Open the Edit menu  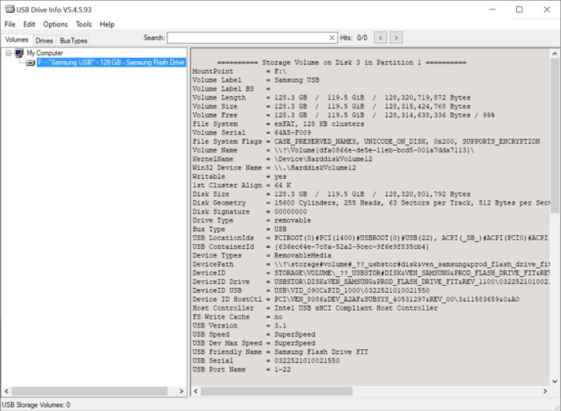click(x=29, y=24)
